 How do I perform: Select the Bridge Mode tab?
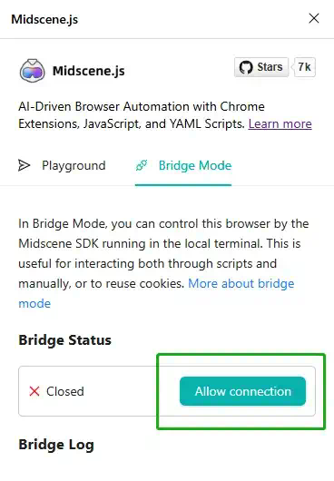tap(183, 166)
